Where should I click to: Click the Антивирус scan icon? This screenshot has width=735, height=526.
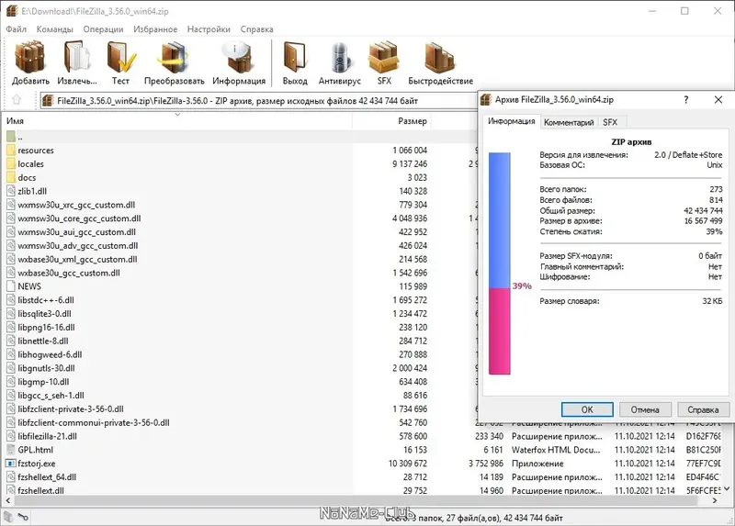pos(340,63)
